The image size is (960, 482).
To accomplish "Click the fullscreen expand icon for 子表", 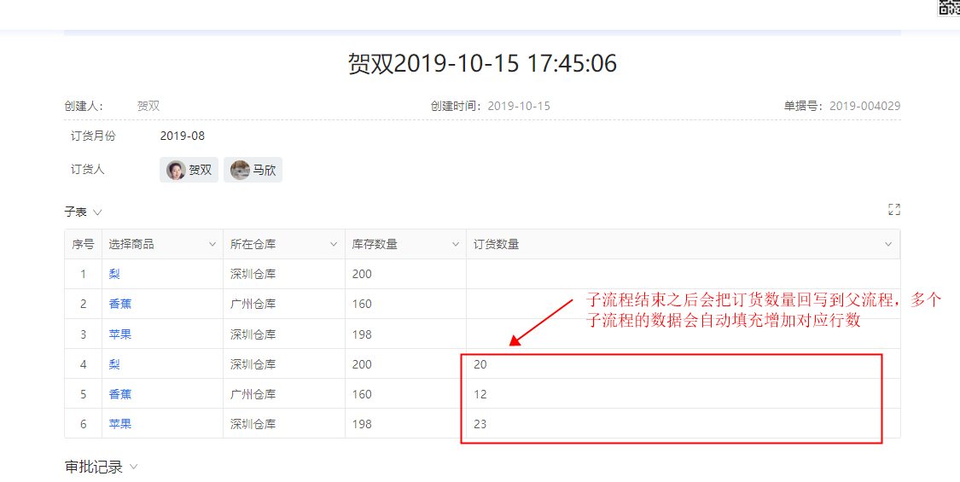I will point(894,210).
